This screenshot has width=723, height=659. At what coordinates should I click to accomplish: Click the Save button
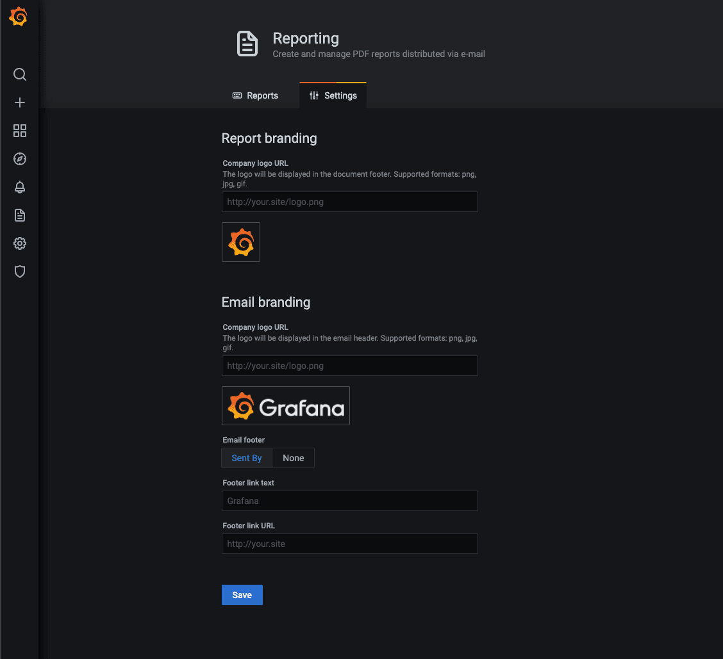click(242, 595)
